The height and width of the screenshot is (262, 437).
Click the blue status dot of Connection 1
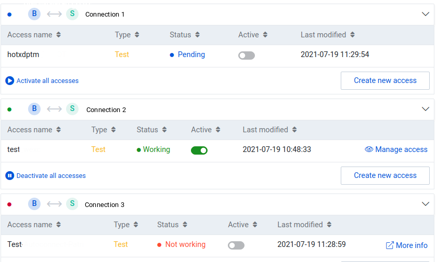click(x=9, y=15)
